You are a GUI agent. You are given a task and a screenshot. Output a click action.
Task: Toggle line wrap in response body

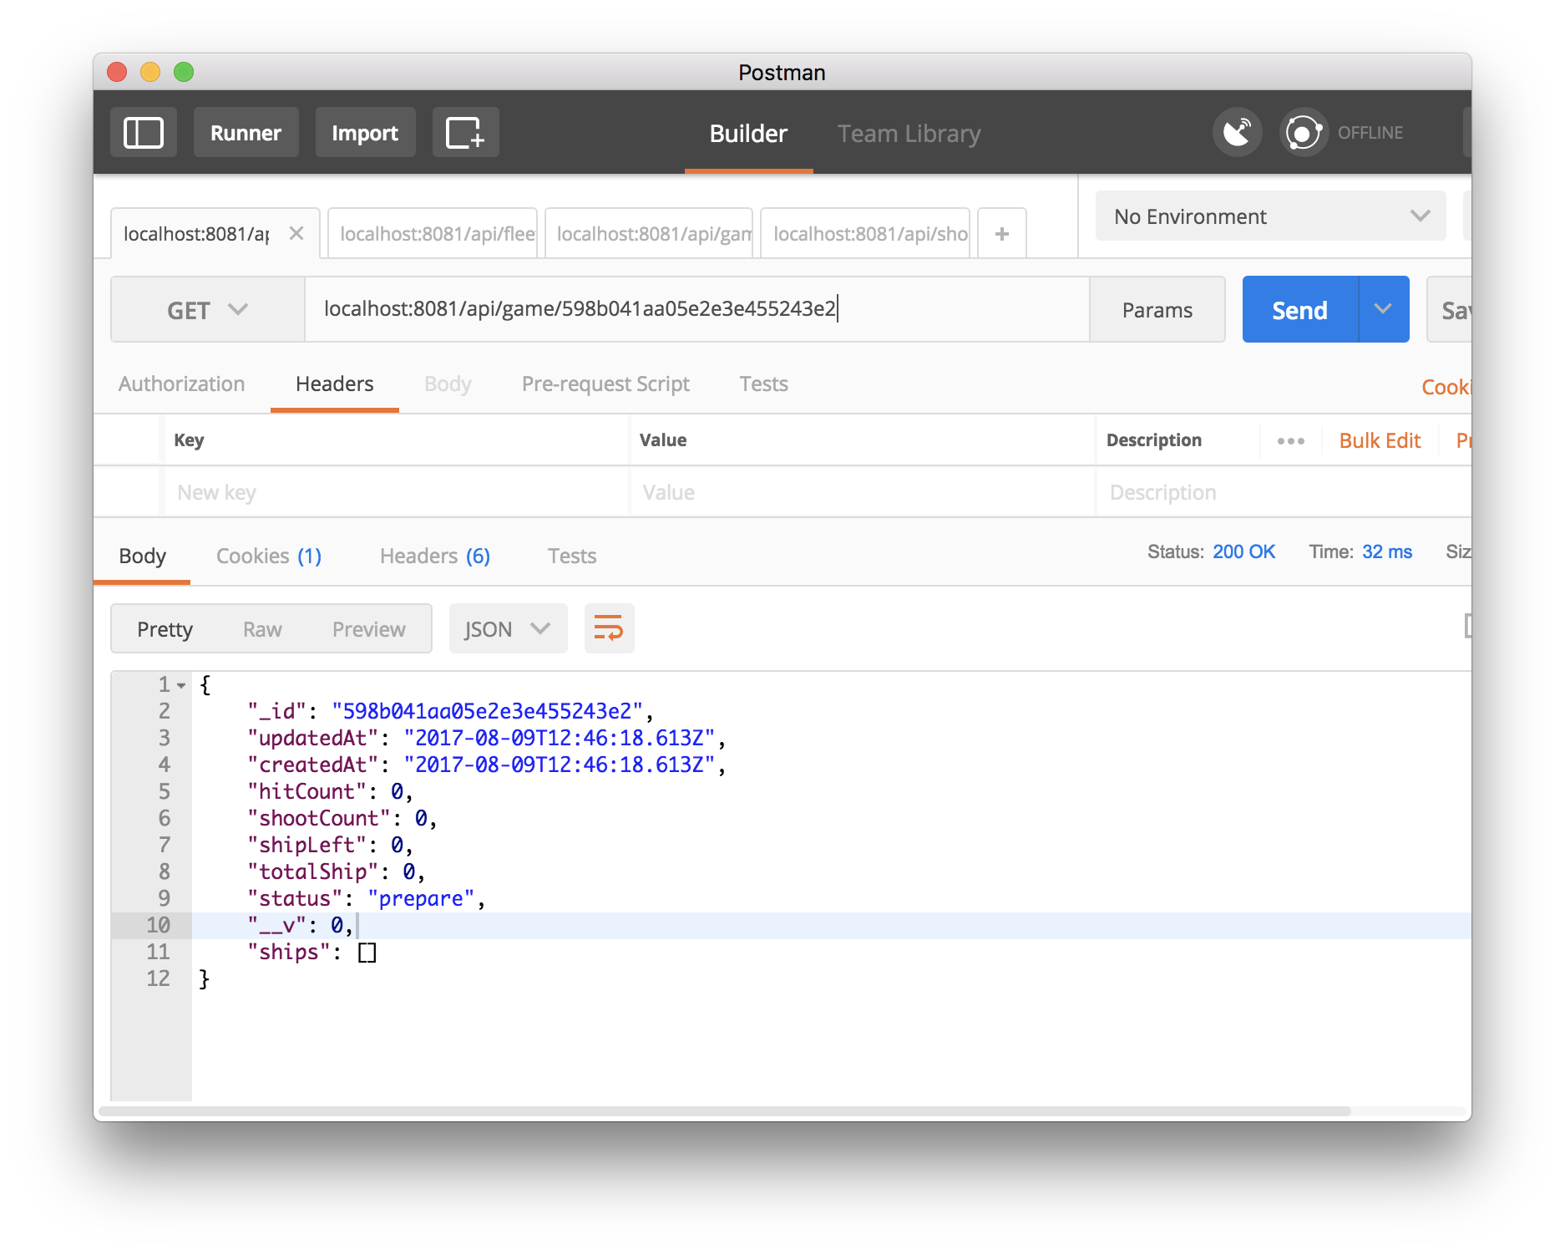[609, 628]
